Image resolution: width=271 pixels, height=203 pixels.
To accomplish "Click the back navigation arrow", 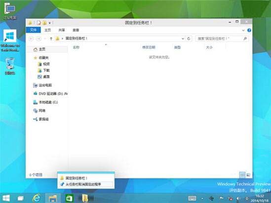I will tap(31, 39).
